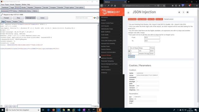
Task: Click WebGoat mail envelope icon
Action: coord(187,12)
